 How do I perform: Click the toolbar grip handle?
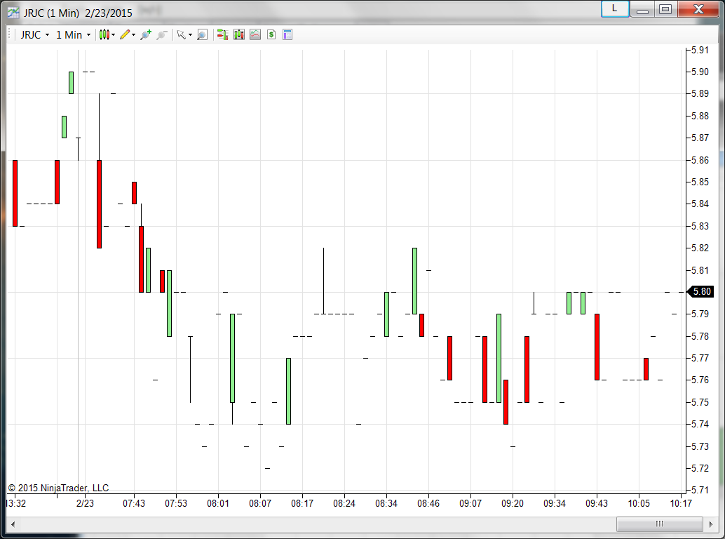click(x=10, y=34)
